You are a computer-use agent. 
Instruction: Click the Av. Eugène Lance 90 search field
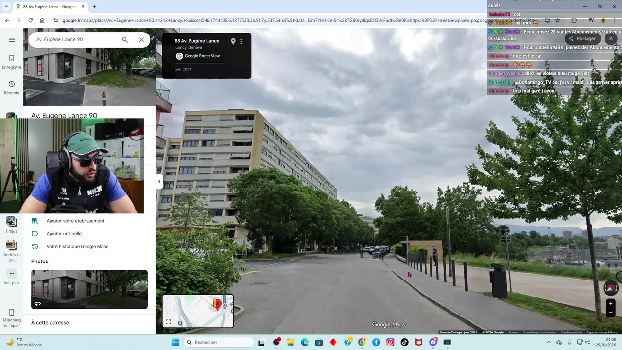tap(73, 40)
